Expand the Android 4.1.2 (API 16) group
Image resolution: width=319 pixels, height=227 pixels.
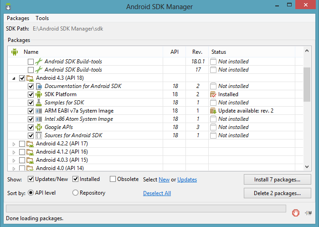14,152
